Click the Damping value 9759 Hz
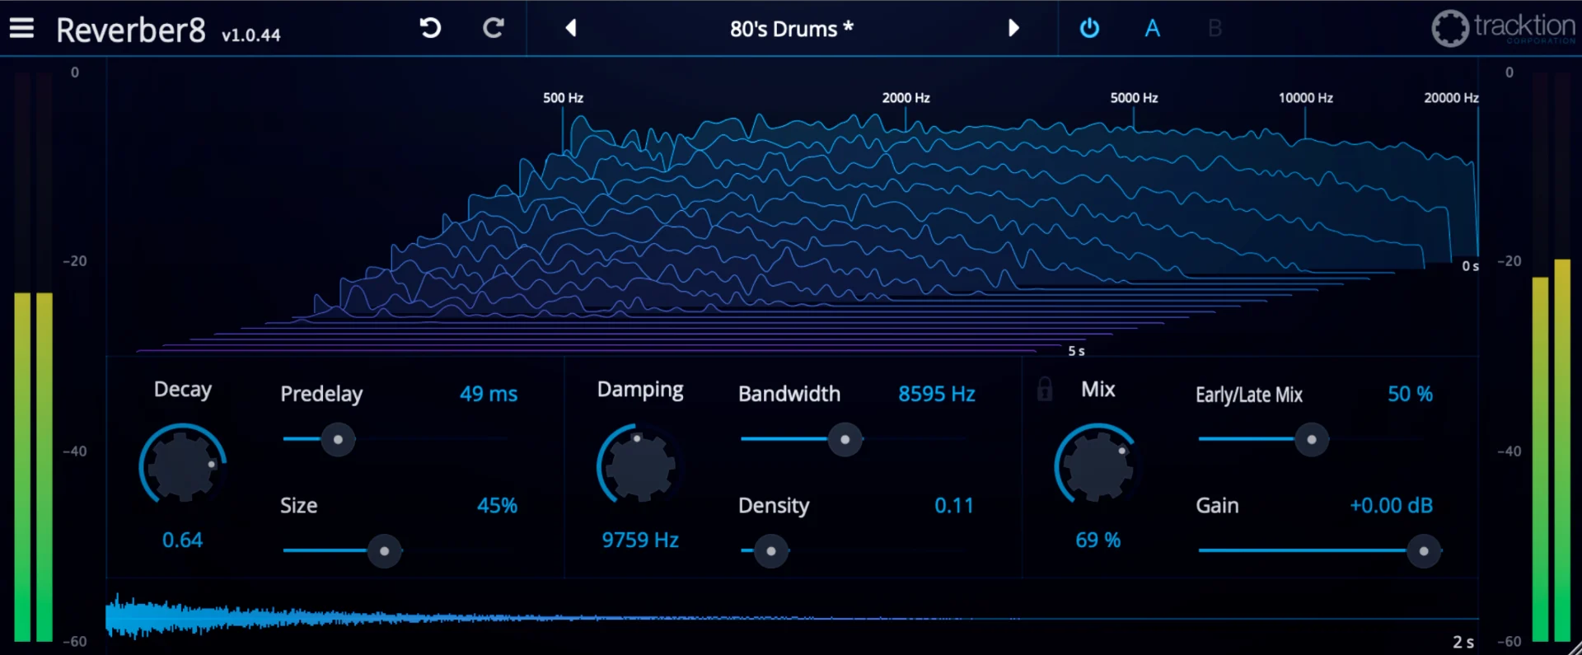Image resolution: width=1582 pixels, height=655 pixels. pos(640,540)
